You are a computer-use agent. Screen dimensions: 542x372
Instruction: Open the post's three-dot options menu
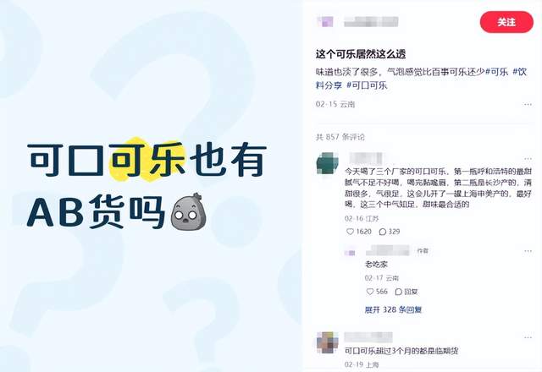(527, 104)
